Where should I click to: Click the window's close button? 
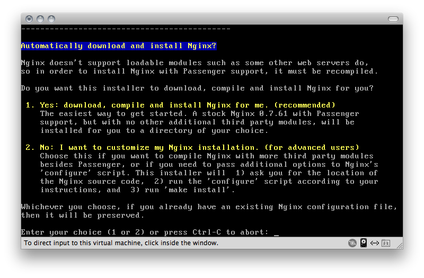point(29,19)
